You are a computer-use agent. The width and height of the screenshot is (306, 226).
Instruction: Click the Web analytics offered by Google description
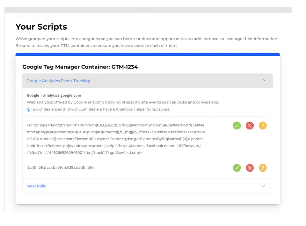click(x=123, y=102)
